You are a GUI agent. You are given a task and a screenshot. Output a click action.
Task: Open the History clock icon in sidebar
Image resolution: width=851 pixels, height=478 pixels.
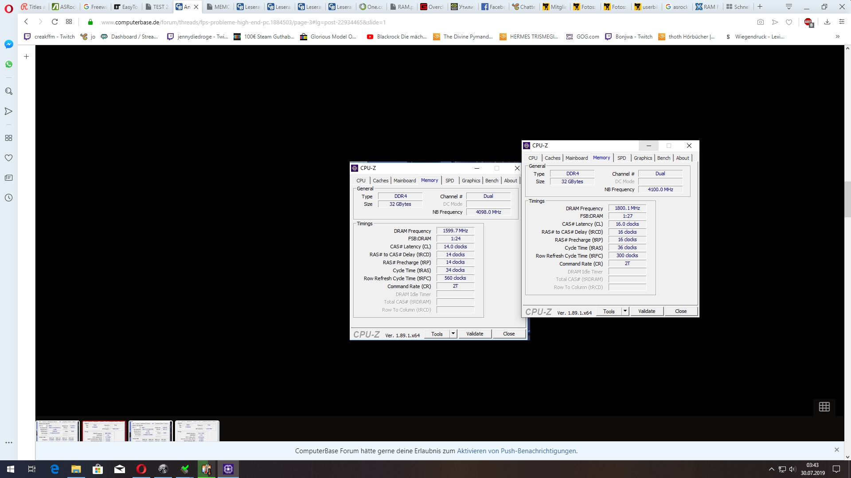8,198
